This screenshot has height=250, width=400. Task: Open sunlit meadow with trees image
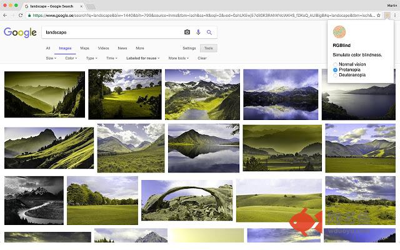(125, 94)
